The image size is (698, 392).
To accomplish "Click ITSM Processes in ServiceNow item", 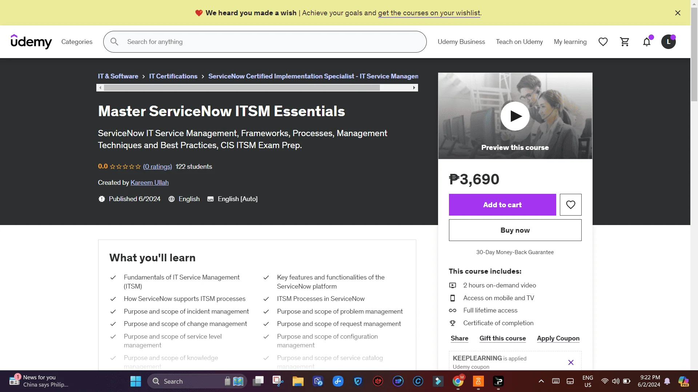I will point(321,299).
